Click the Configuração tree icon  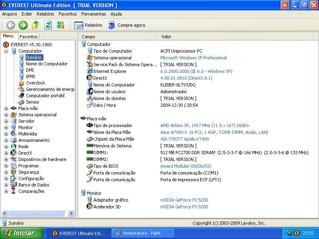14,178
